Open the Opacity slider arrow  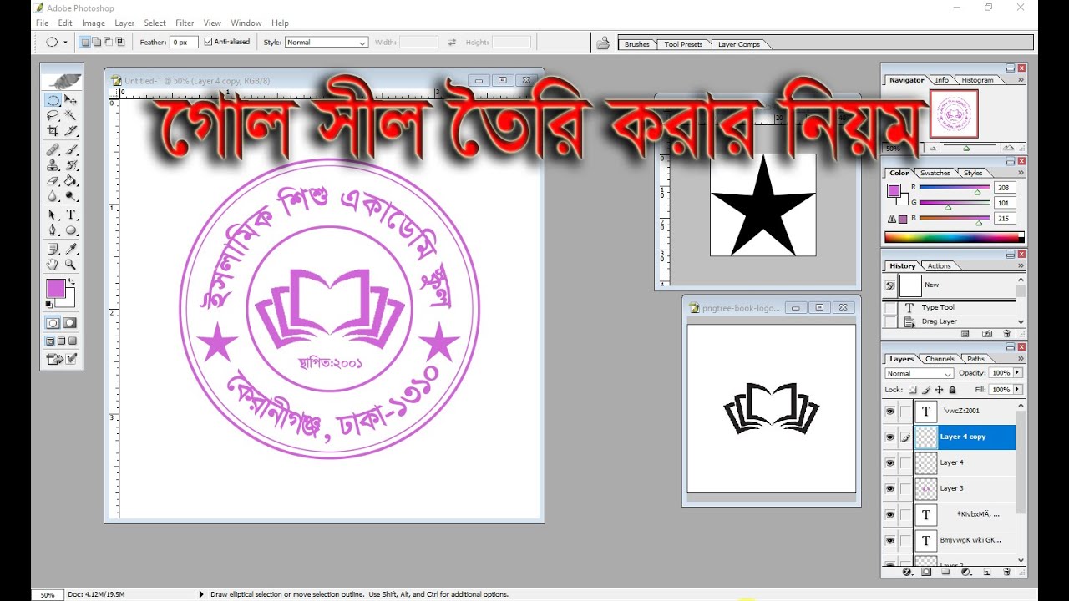(1018, 373)
